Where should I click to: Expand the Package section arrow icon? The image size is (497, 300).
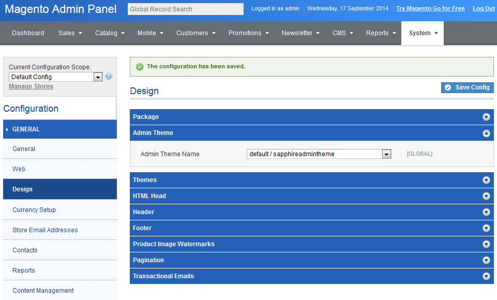click(486, 117)
